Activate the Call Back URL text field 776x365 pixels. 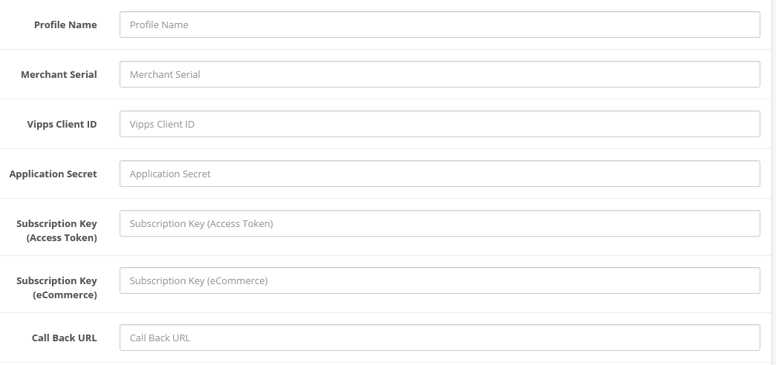pos(440,338)
